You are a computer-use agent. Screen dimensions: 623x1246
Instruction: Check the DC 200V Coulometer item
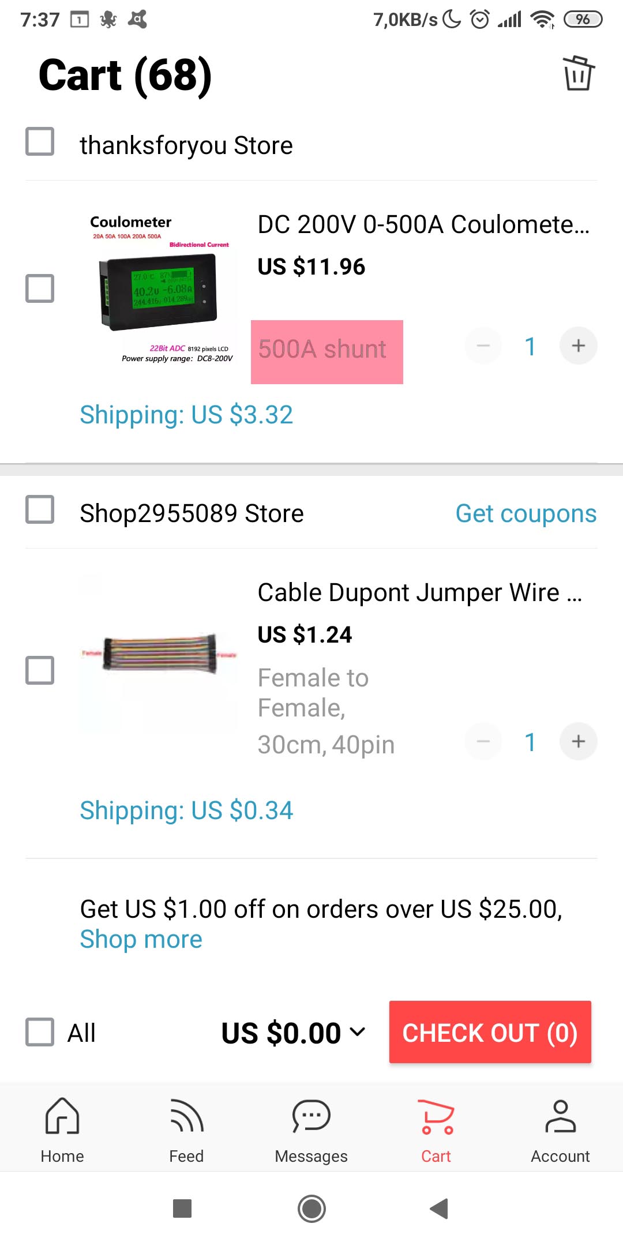(x=40, y=288)
